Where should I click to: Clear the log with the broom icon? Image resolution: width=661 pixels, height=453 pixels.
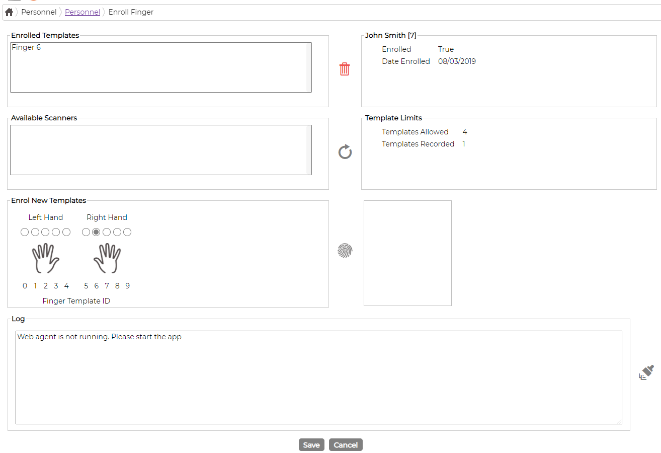click(646, 372)
